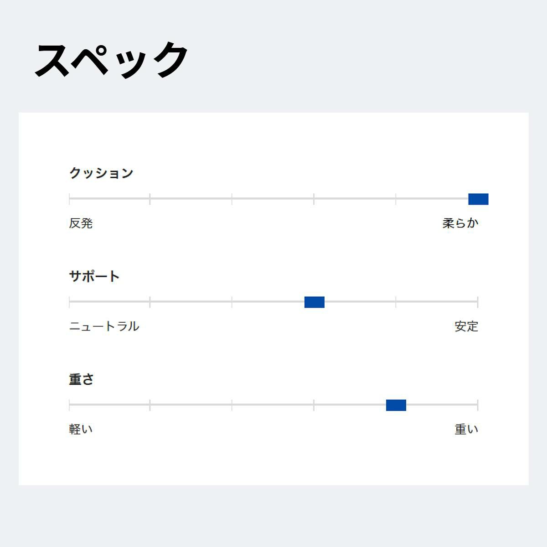
Task: Click the 軽い end label
Action: point(81,429)
